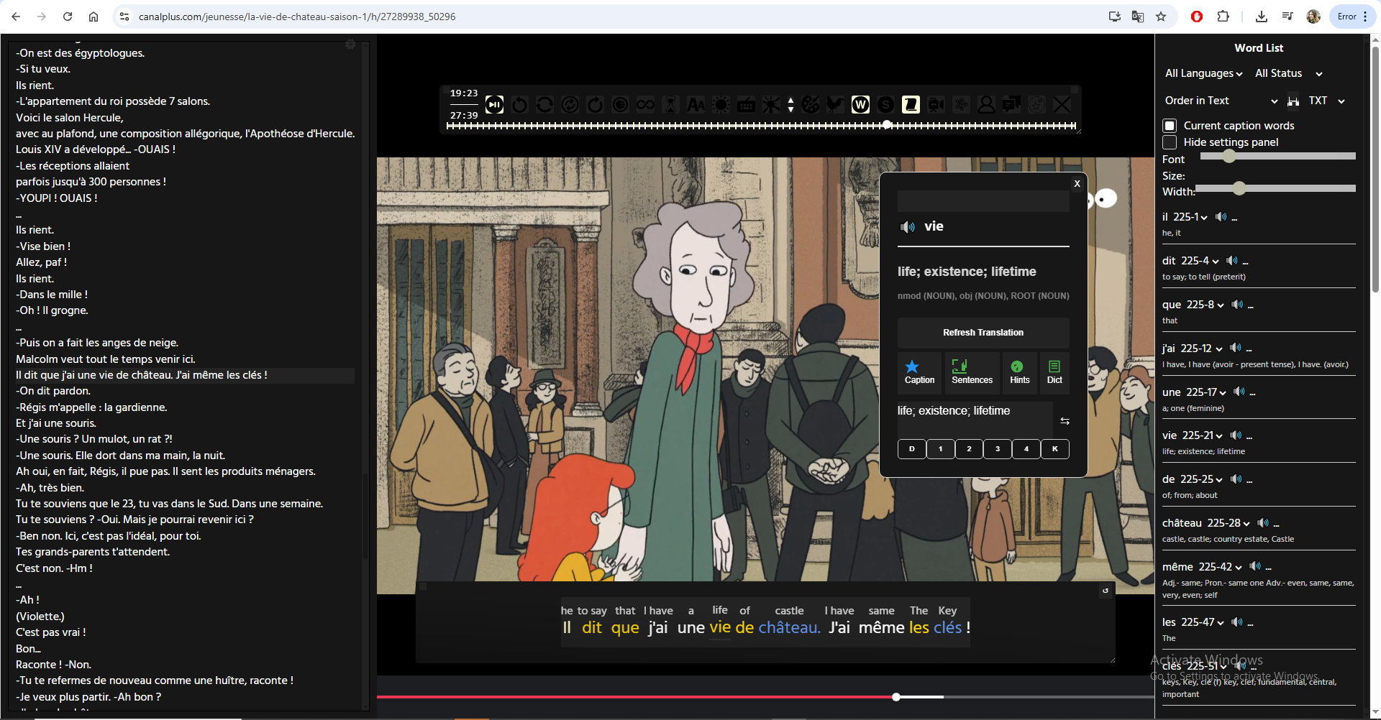Viewport: 1381px width, 720px height.
Task: Click transcript line 'Et j'ai une souris.'
Action: point(56,423)
